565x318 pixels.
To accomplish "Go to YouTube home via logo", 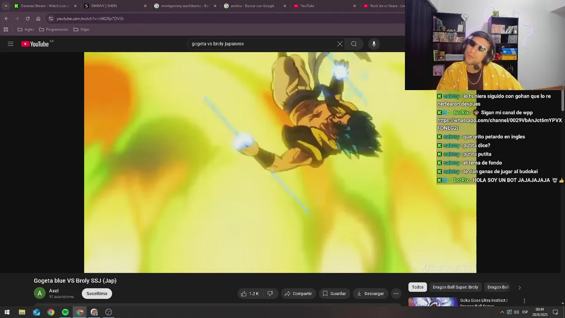I will coord(35,44).
